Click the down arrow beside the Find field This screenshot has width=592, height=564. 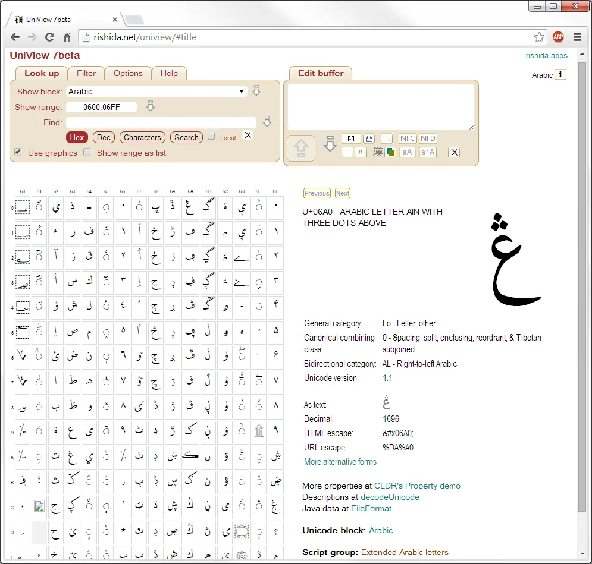(x=267, y=121)
